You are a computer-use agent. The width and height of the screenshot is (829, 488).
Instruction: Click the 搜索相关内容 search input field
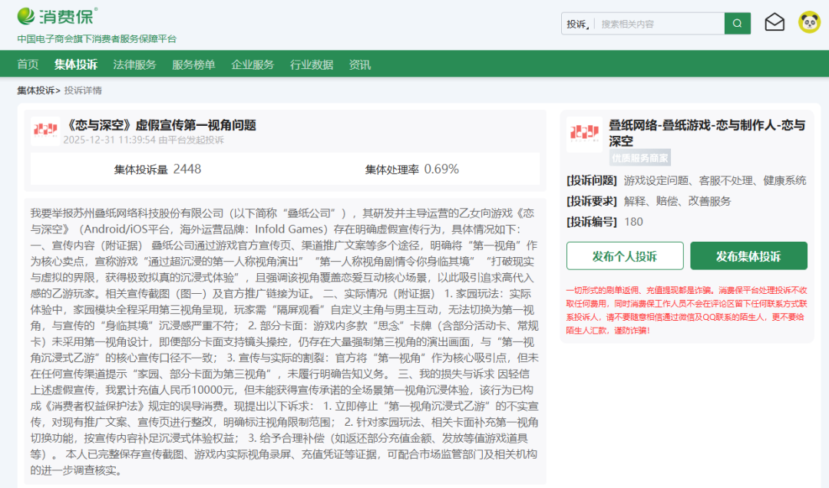(x=659, y=24)
